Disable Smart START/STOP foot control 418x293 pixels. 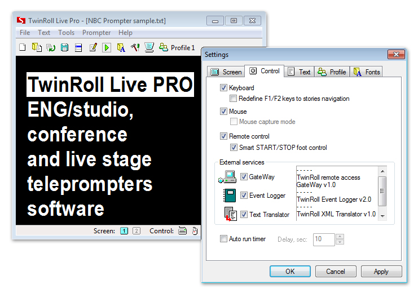[234, 148]
